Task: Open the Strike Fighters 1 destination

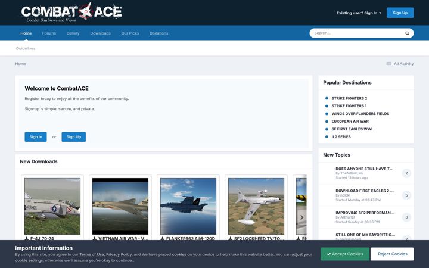Action: pyautogui.click(x=349, y=106)
